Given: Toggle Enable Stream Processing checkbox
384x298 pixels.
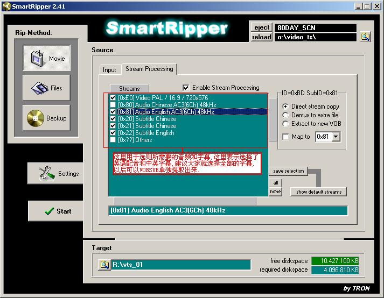Looking at the screenshot, I should click(x=186, y=88).
